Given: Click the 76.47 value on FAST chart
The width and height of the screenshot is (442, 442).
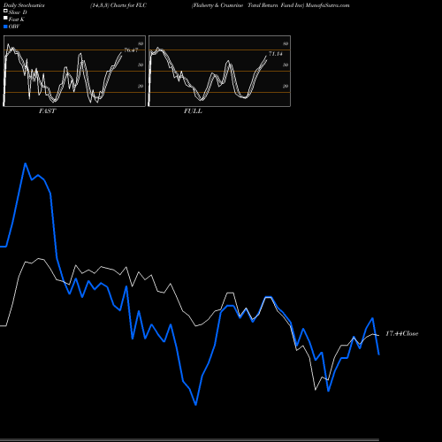Looking at the screenshot, I should tap(131, 50).
